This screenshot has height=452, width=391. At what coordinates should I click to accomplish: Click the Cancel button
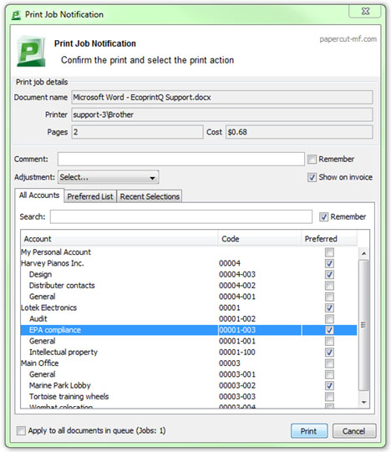[x=354, y=431]
